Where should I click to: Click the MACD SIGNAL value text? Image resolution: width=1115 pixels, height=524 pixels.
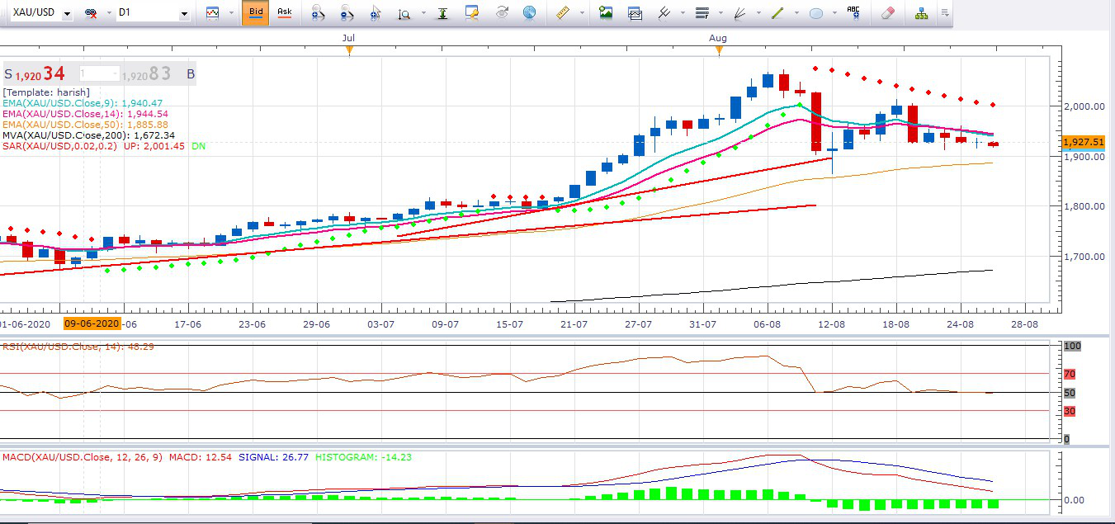274,456
